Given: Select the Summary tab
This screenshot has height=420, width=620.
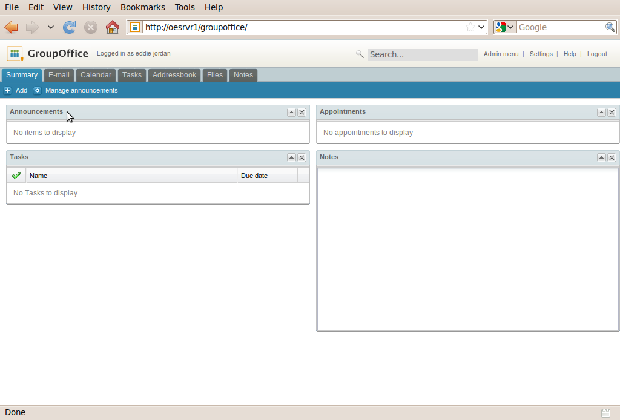Looking at the screenshot, I should coord(22,75).
